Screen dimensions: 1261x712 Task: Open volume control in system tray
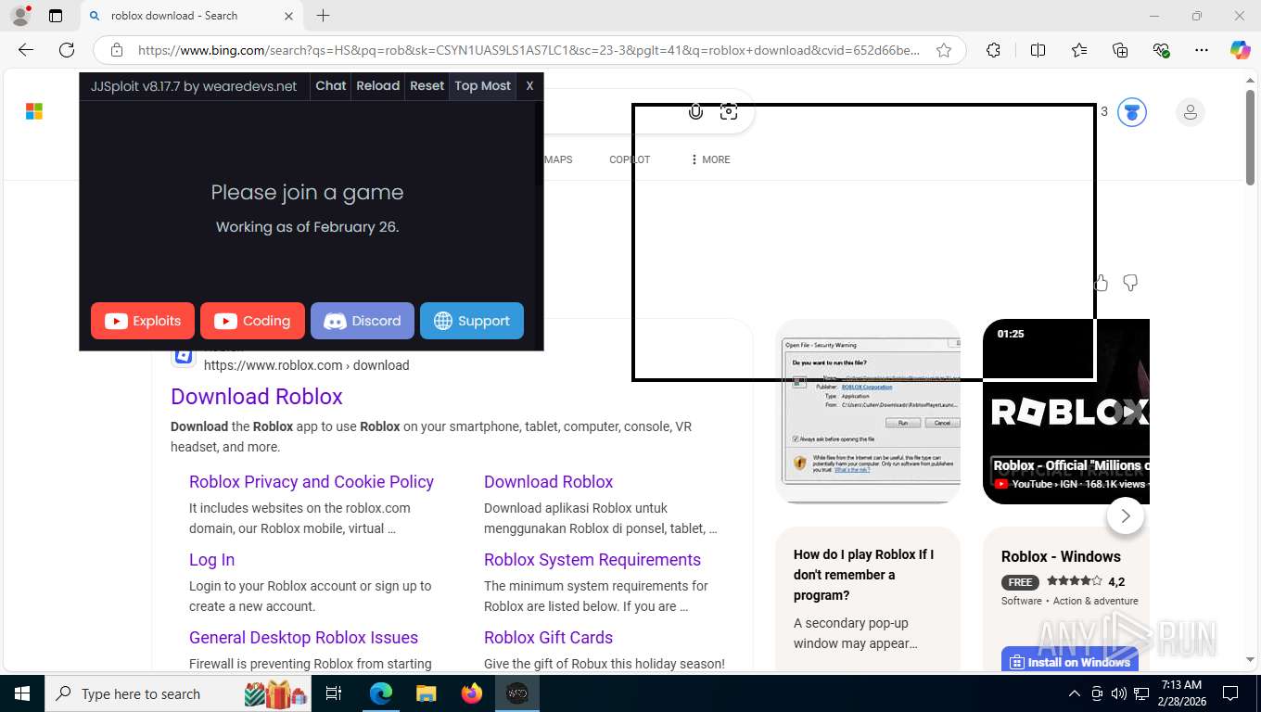click(1118, 693)
